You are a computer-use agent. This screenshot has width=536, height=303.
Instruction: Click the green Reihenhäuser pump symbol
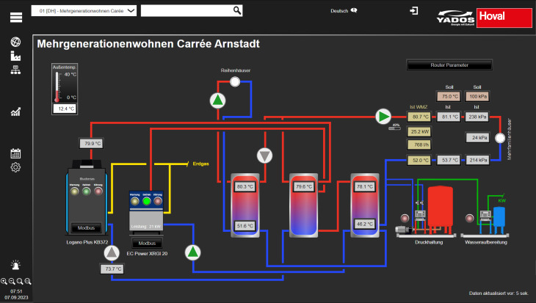pyautogui.click(x=217, y=101)
